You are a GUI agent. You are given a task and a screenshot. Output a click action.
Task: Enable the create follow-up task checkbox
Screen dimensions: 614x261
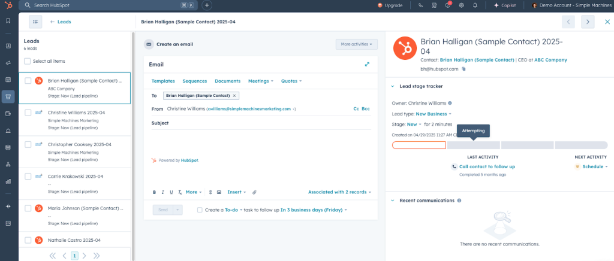pos(200,210)
